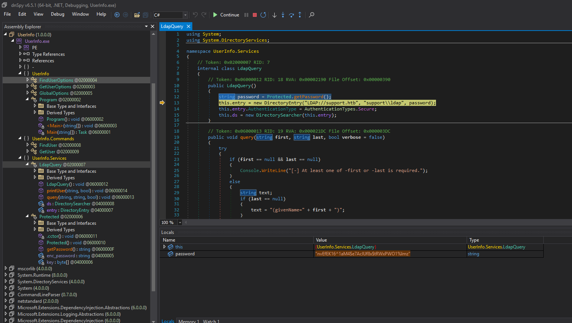Click Derived Types folder icon under Protected

click(41, 230)
